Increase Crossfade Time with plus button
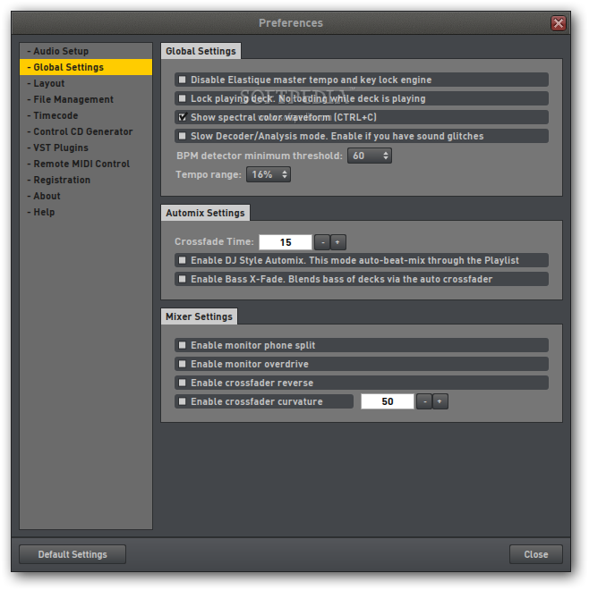The image size is (589, 590). click(338, 242)
